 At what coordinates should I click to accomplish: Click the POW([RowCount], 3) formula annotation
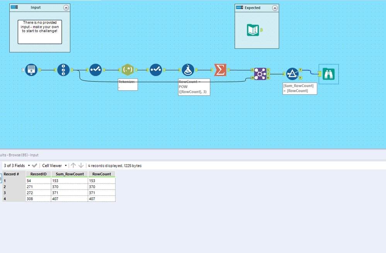click(194, 87)
